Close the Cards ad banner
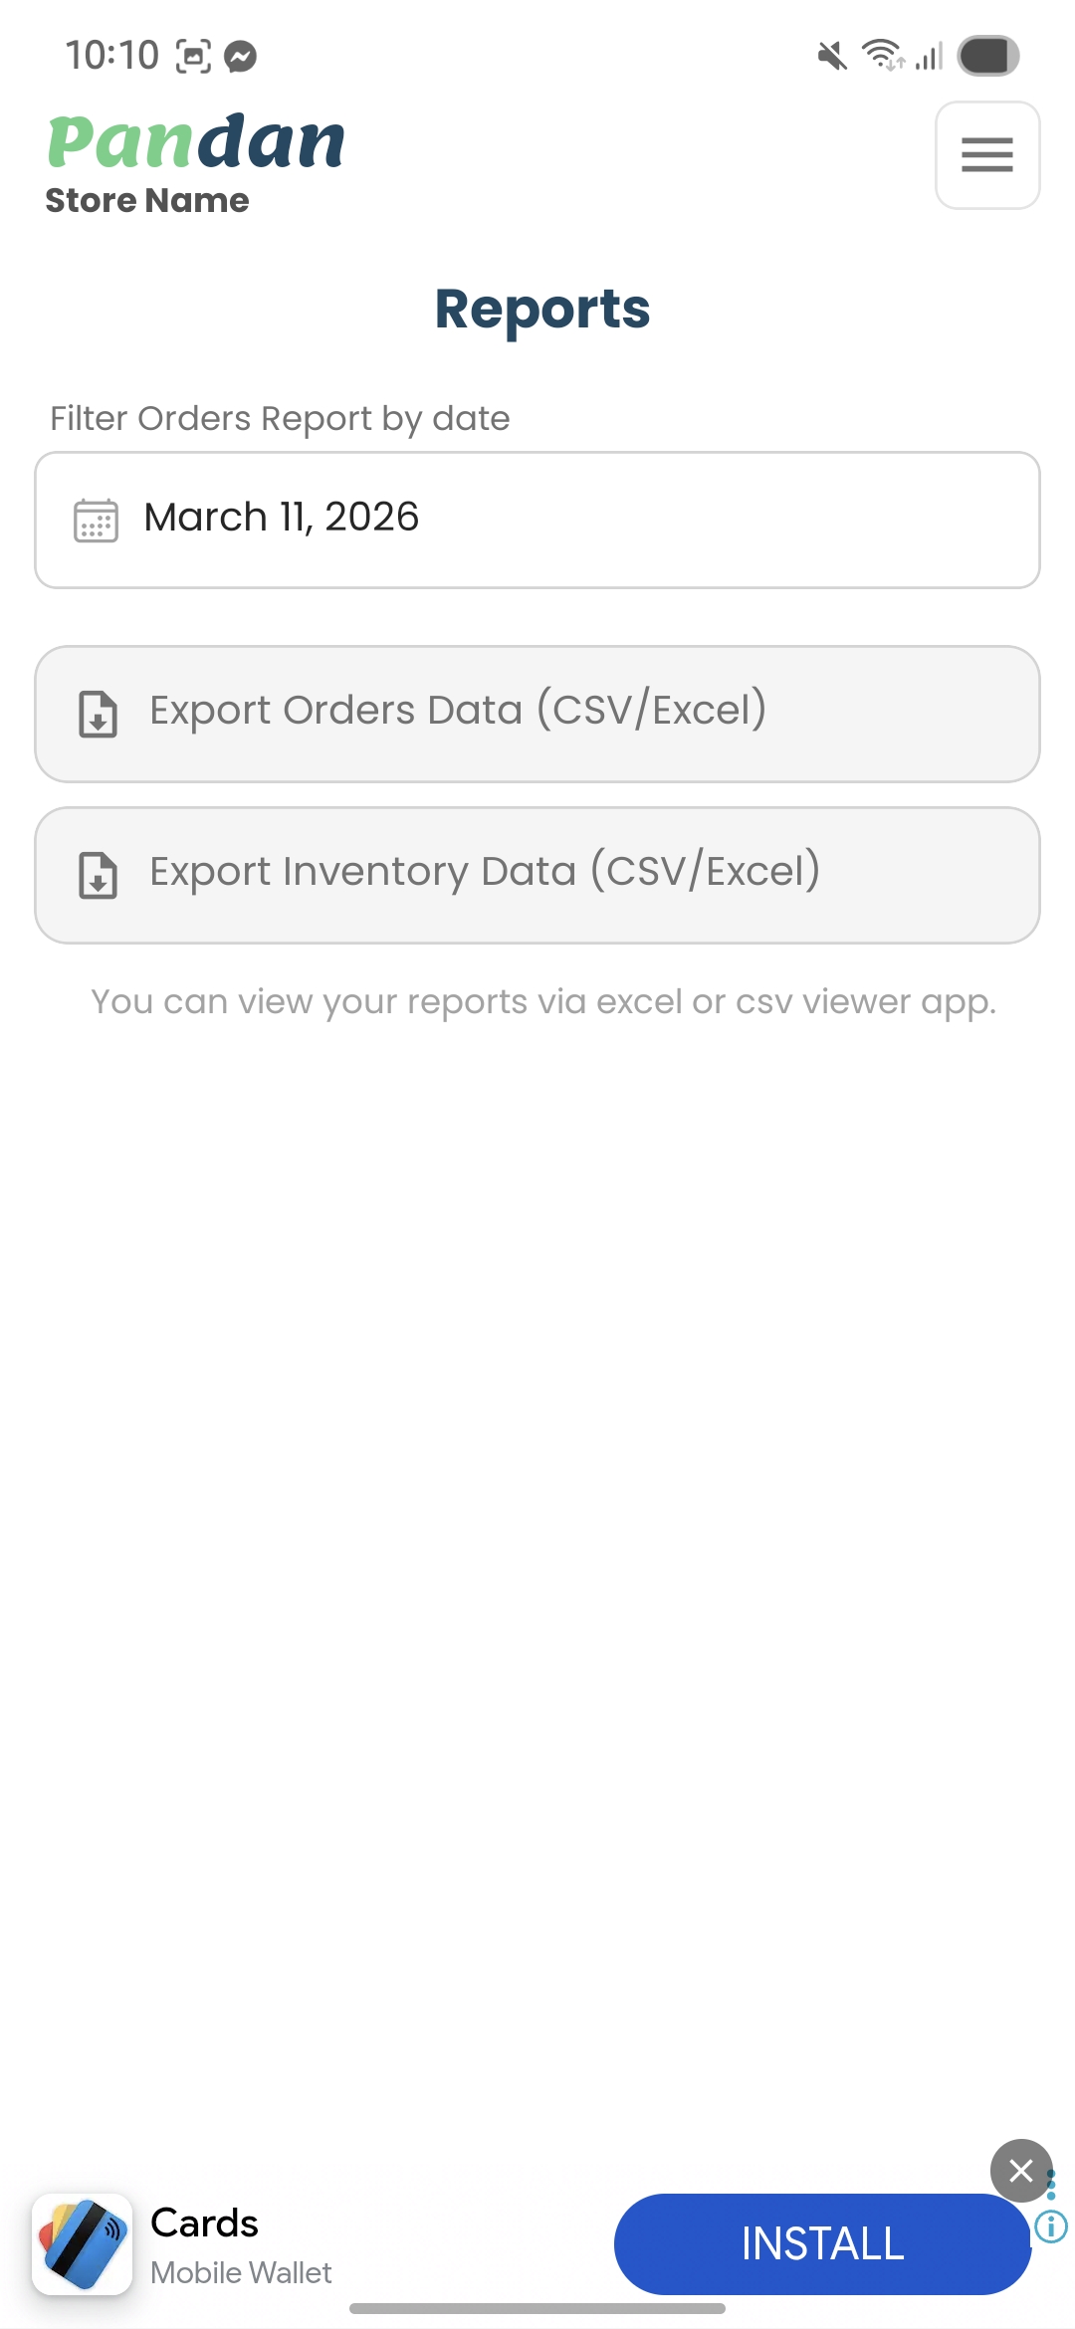 pos(1020,2170)
